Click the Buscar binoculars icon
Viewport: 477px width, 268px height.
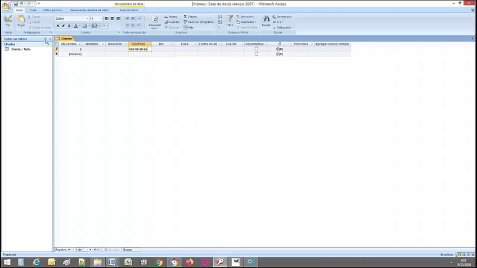(x=266, y=19)
